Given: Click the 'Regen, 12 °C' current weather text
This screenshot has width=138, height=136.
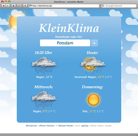Looking at the screenshot, I should point(44,77).
